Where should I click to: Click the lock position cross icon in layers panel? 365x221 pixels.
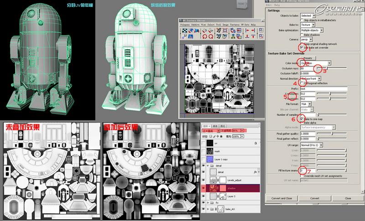[218, 136]
